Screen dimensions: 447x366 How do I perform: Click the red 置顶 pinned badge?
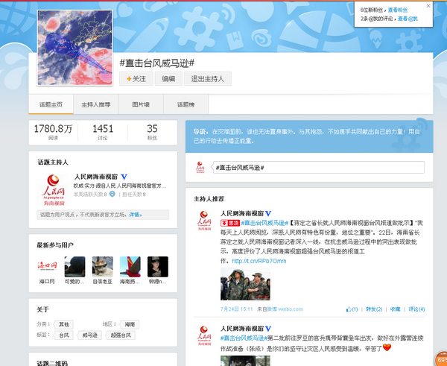229,223
